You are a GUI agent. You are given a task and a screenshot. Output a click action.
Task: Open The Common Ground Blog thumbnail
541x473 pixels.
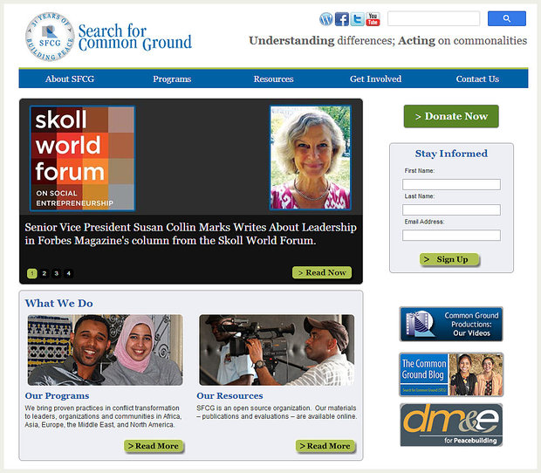[451, 374]
